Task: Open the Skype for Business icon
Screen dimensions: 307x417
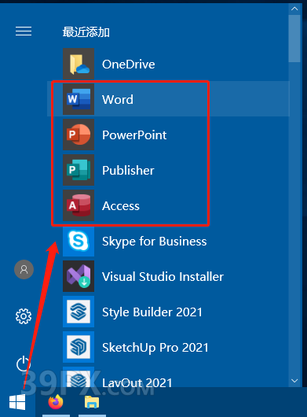Action: (x=79, y=241)
